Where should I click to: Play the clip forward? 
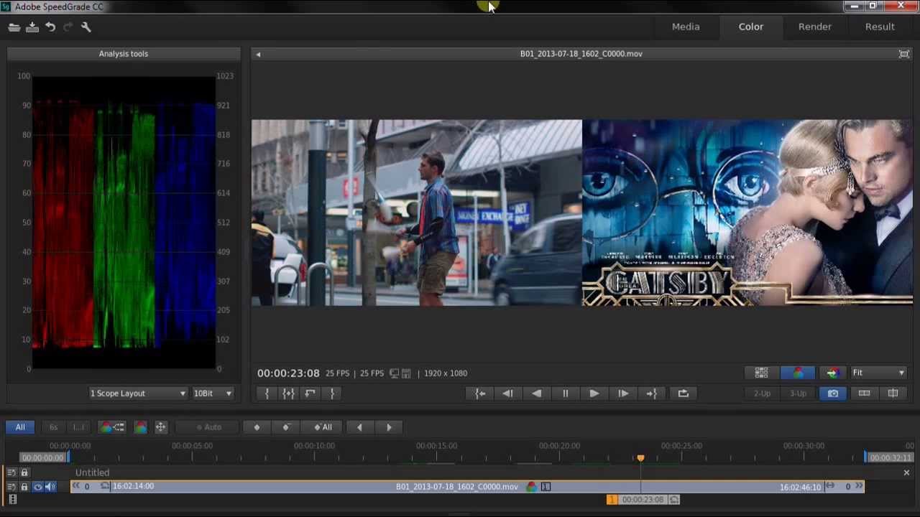pyautogui.click(x=594, y=393)
